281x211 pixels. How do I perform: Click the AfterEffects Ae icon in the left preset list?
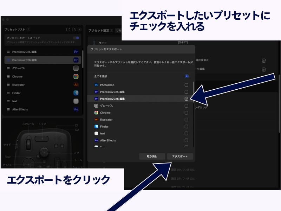coord(76,109)
